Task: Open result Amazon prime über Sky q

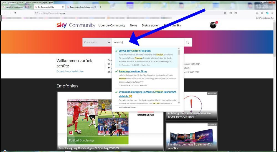Action: 133,71
